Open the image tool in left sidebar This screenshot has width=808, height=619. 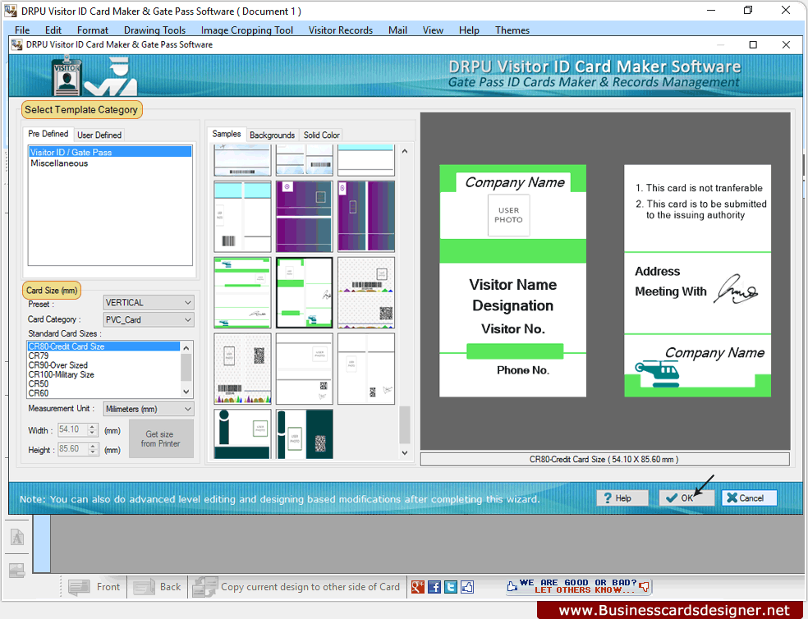17,570
